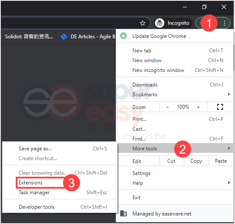Screen dimensions: 235x224
Task: Expand the Bookmarks submenu
Action: [175, 95]
